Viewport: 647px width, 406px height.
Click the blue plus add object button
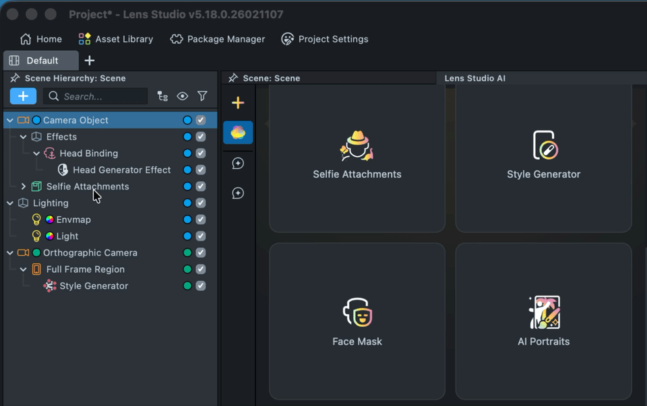pos(23,96)
